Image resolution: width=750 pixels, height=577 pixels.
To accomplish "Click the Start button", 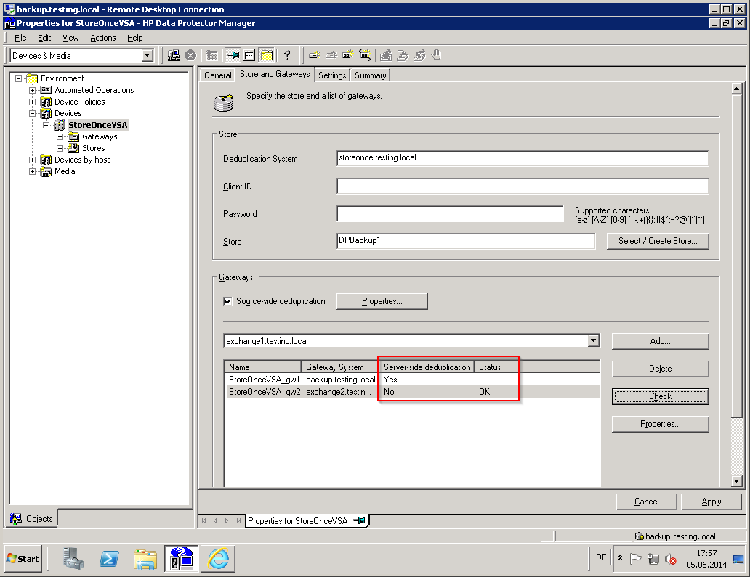I will click(x=23, y=558).
